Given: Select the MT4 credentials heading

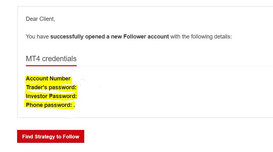Looking at the screenshot, I should coord(51,59).
